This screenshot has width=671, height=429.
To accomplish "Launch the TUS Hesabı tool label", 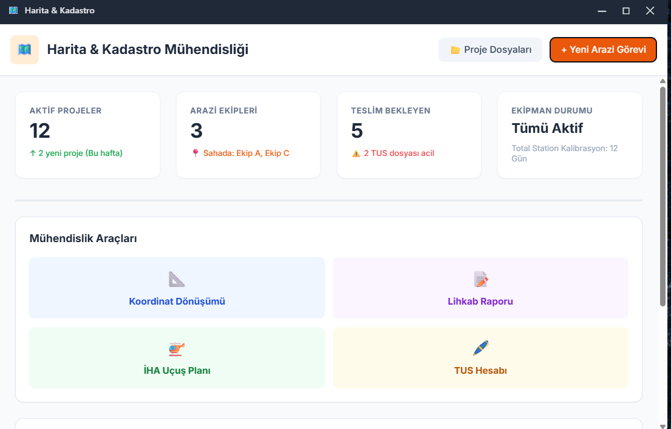I will pyautogui.click(x=480, y=370).
